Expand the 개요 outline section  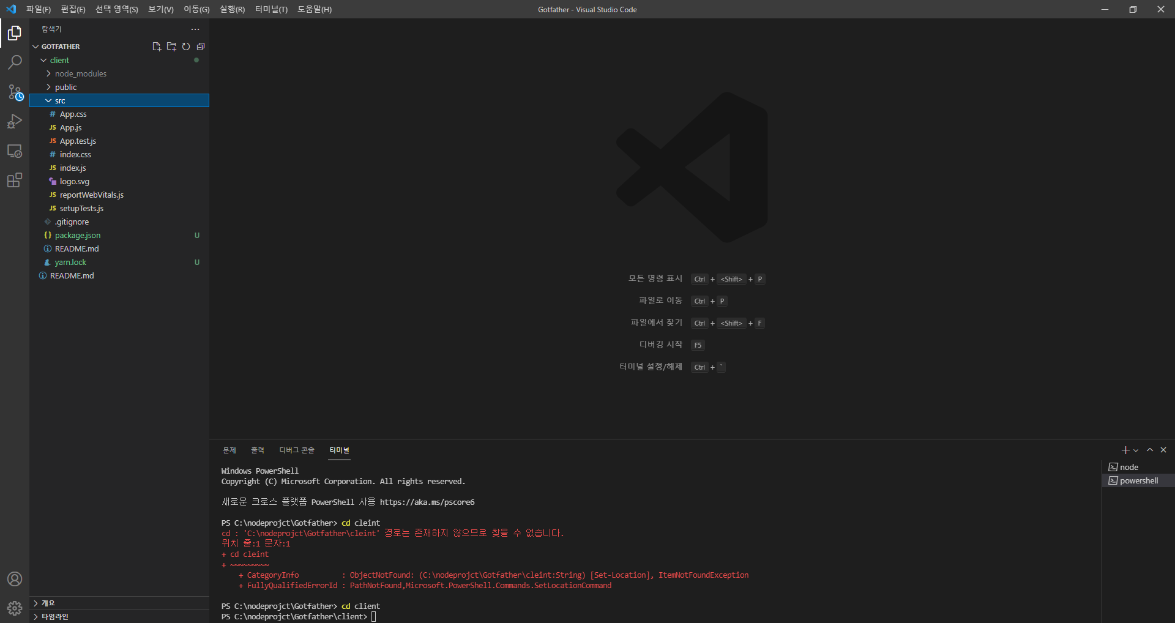coord(119,603)
